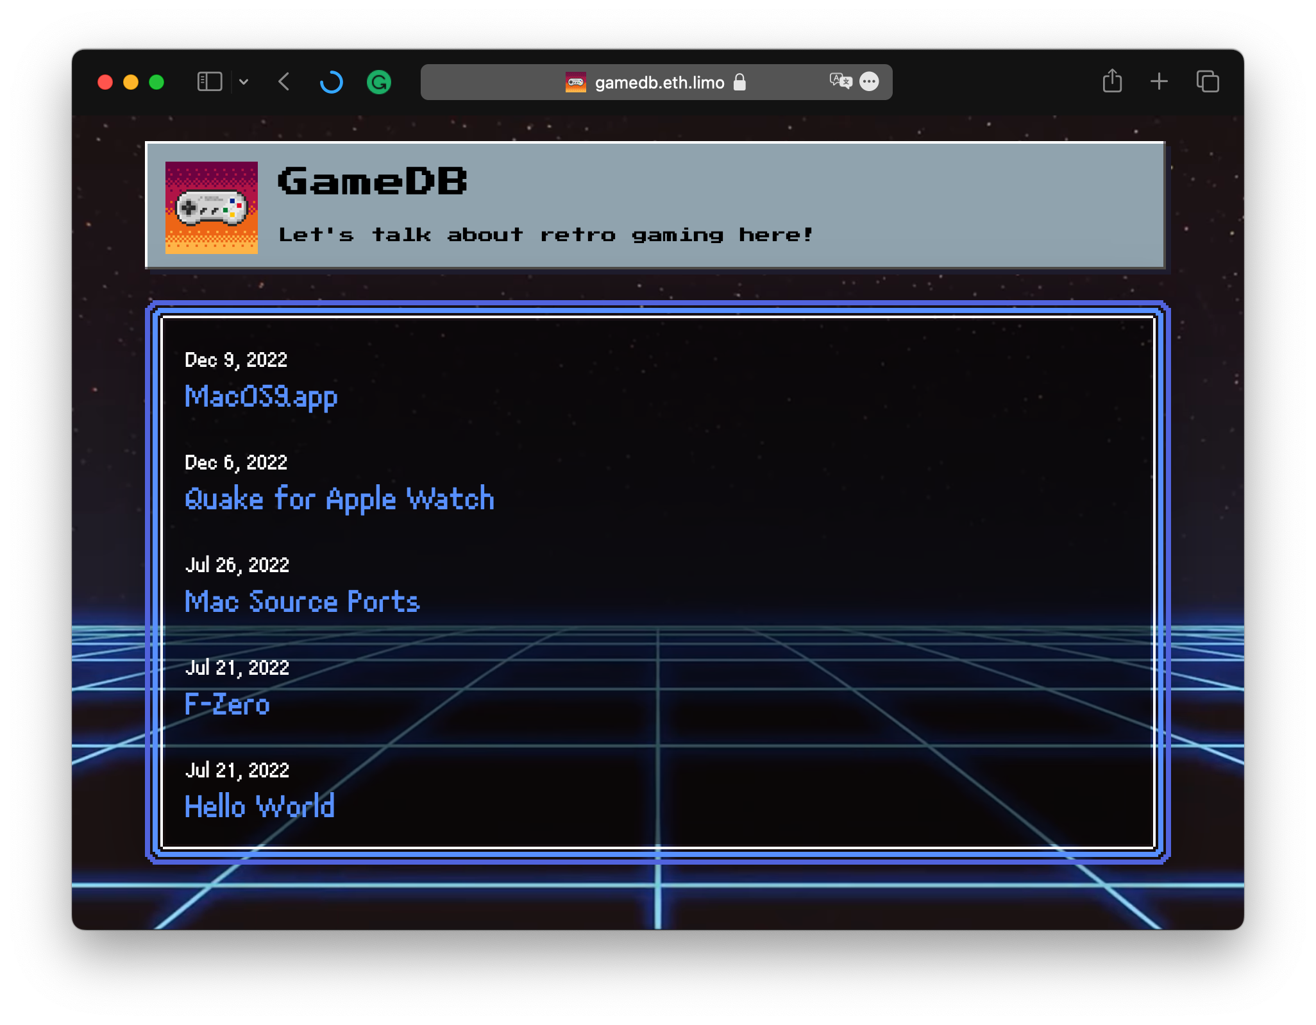Close the window with red button

click(x=105, y=82)
